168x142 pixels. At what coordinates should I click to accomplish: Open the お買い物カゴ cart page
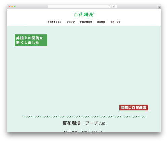tap(86, 22)
